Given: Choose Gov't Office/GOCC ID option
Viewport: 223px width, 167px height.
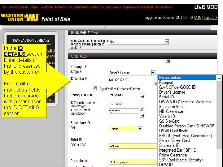Looking at the screenshot, I should 177,87.
